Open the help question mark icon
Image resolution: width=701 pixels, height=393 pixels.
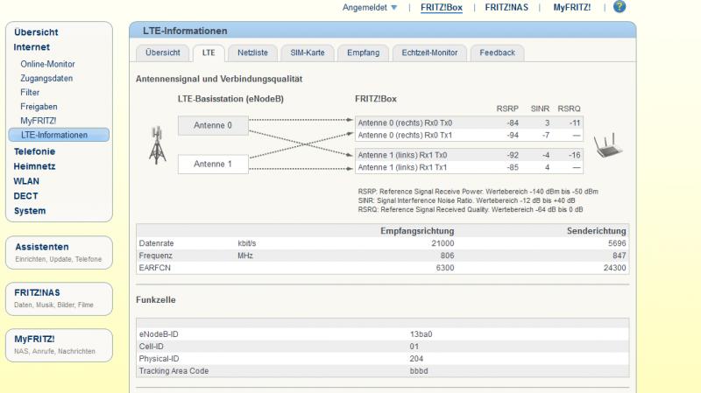(620, 7)
